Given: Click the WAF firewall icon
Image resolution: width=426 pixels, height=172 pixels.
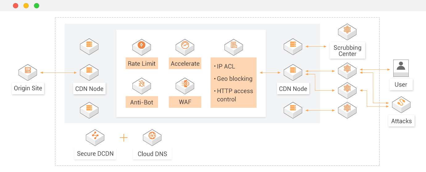Looking at the screenshot, I should (x=185, y=85).
